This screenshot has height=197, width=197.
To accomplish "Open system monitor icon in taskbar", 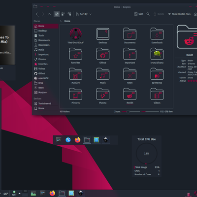I will tap(33, 193).
